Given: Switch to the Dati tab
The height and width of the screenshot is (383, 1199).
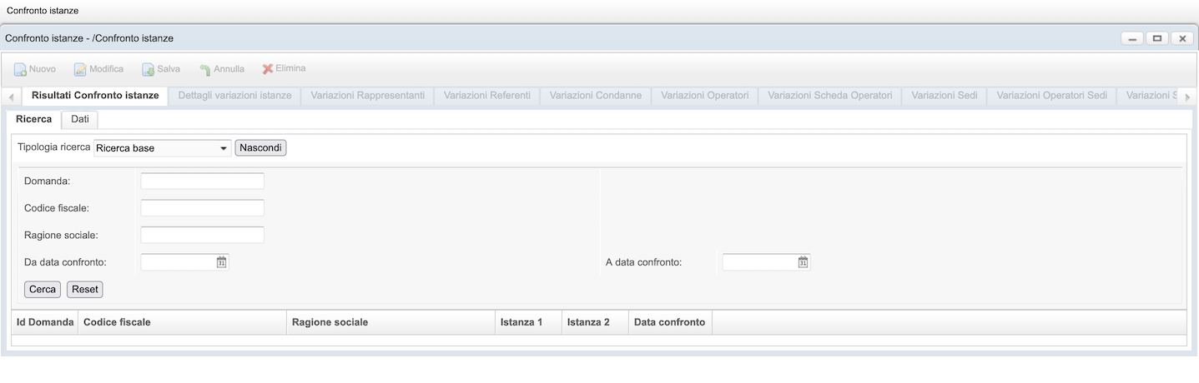Looking at the screenshot, I should click(x=80, y=119).
